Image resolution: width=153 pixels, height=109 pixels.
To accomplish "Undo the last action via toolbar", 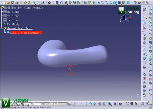I will coord(34,3).
